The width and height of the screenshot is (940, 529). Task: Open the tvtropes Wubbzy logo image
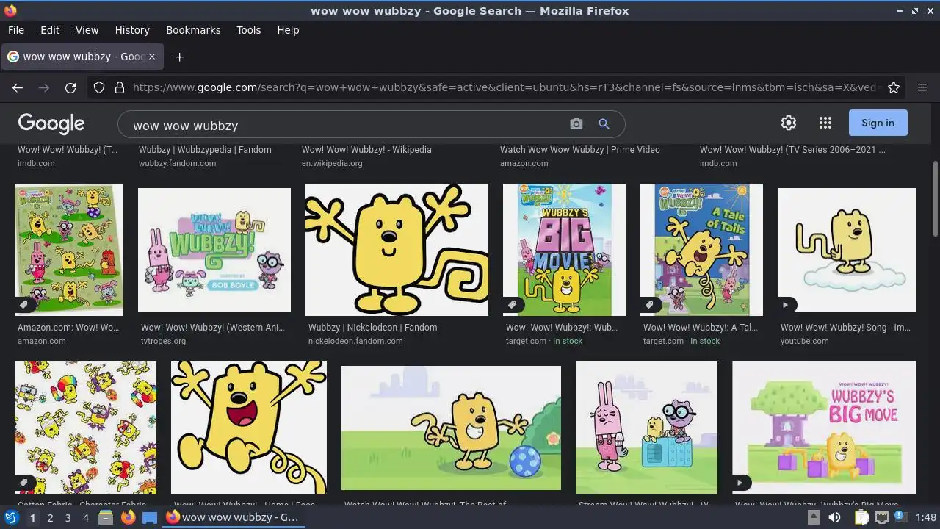click(x=214, y=250)
